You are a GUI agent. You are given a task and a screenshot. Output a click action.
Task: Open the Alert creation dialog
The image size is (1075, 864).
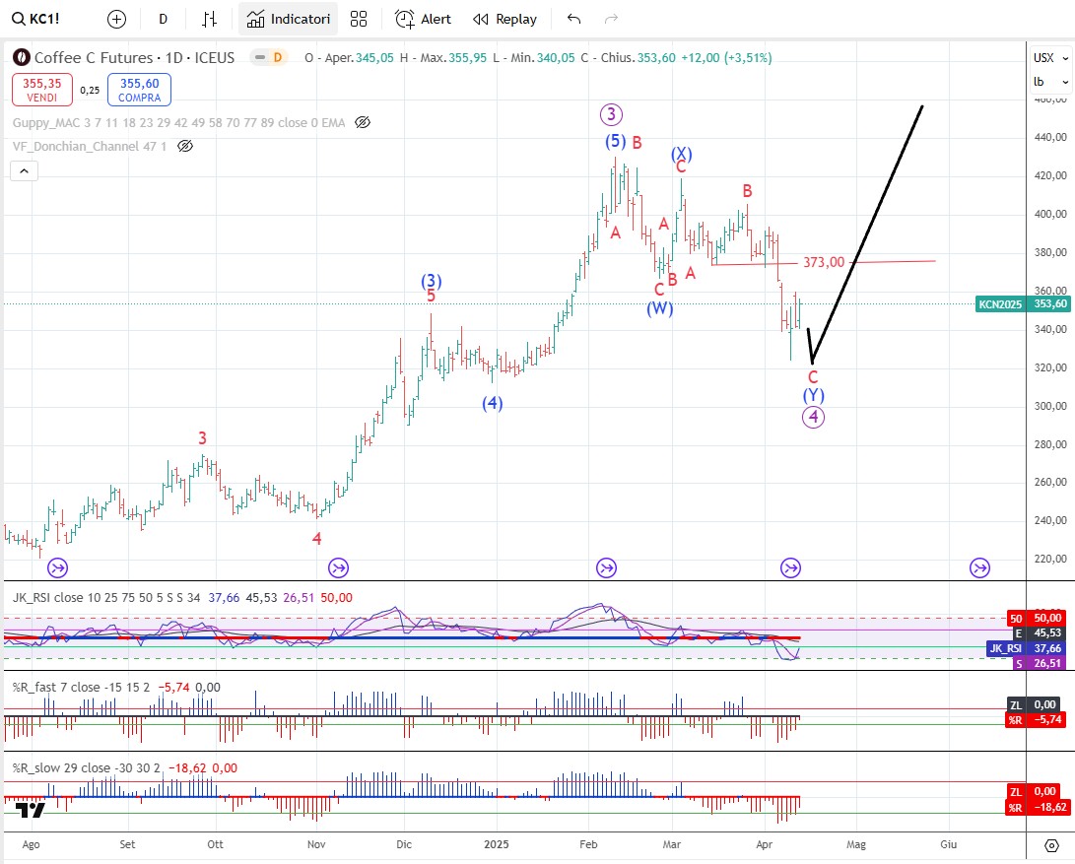[x=423, y=19]
